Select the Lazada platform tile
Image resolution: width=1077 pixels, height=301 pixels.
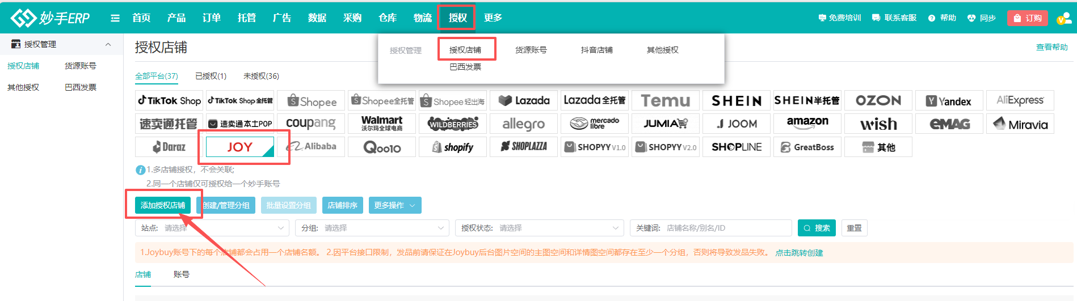click(x=524, y=101)
